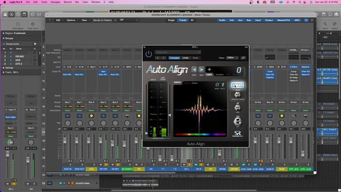Click the Auto Align NEXT arrow button
This screenshot has height=192, width=341.
click(x=201, y=69)
